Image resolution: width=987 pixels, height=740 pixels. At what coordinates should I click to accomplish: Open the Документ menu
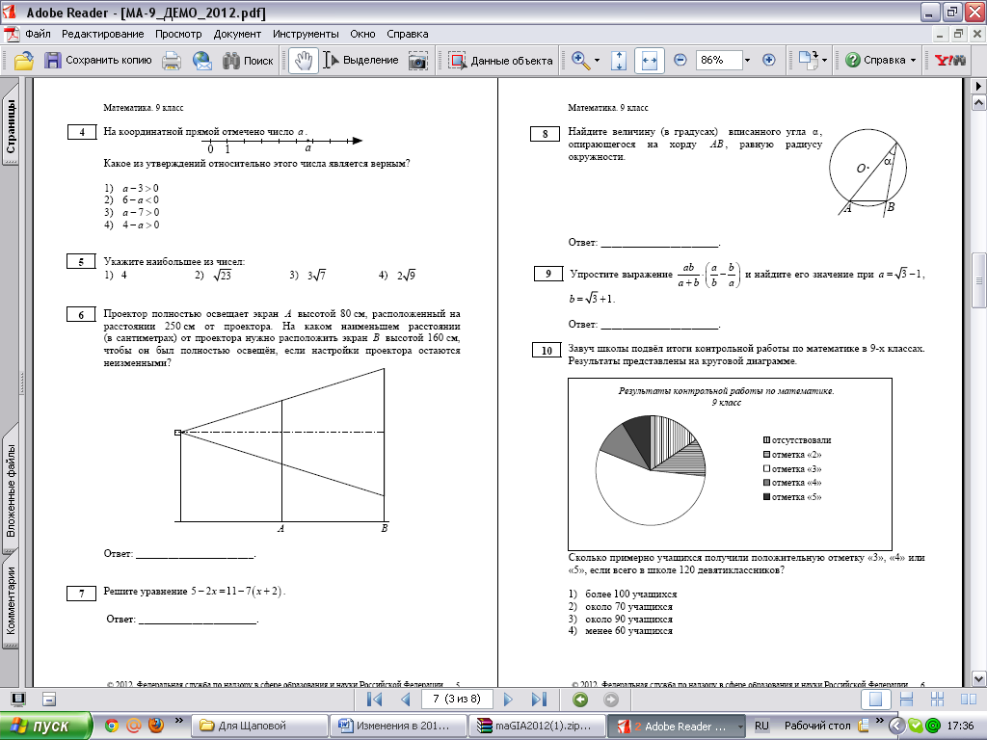pos(237,34)
